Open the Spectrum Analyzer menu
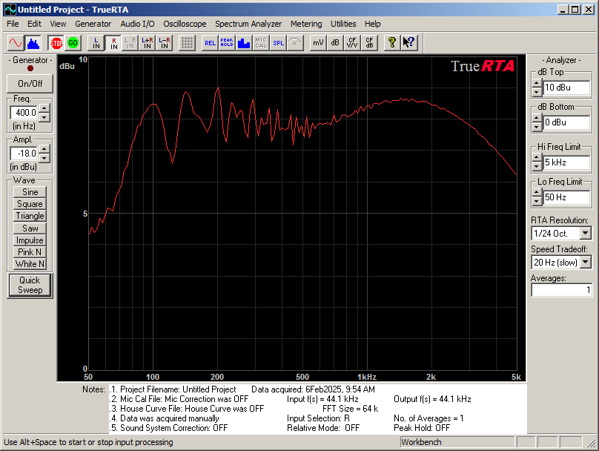The image size is (599, 451). click(248, 24)
